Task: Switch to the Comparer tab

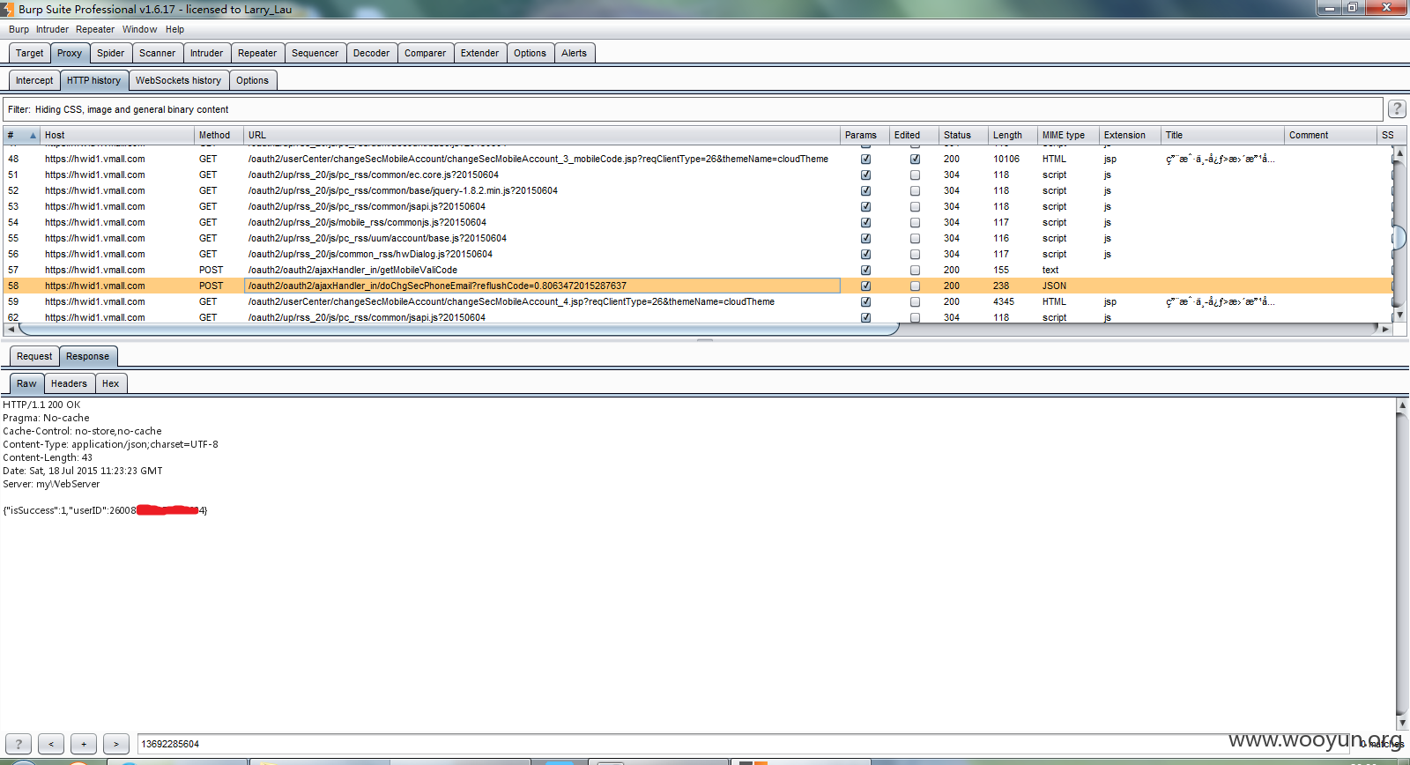Action: click(425, 53)
